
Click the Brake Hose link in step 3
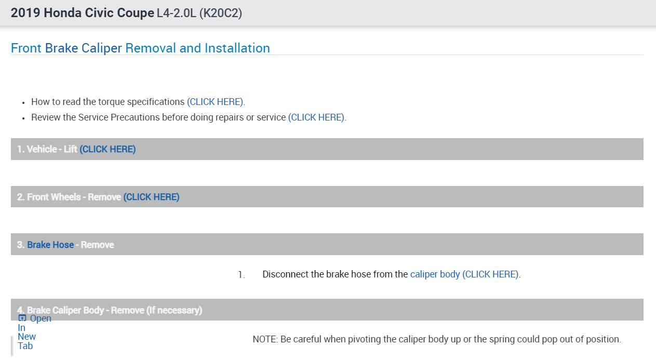pyautogui.click(x=50, y=245)
